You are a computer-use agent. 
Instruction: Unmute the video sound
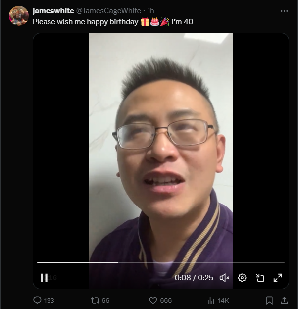point(224,278)
